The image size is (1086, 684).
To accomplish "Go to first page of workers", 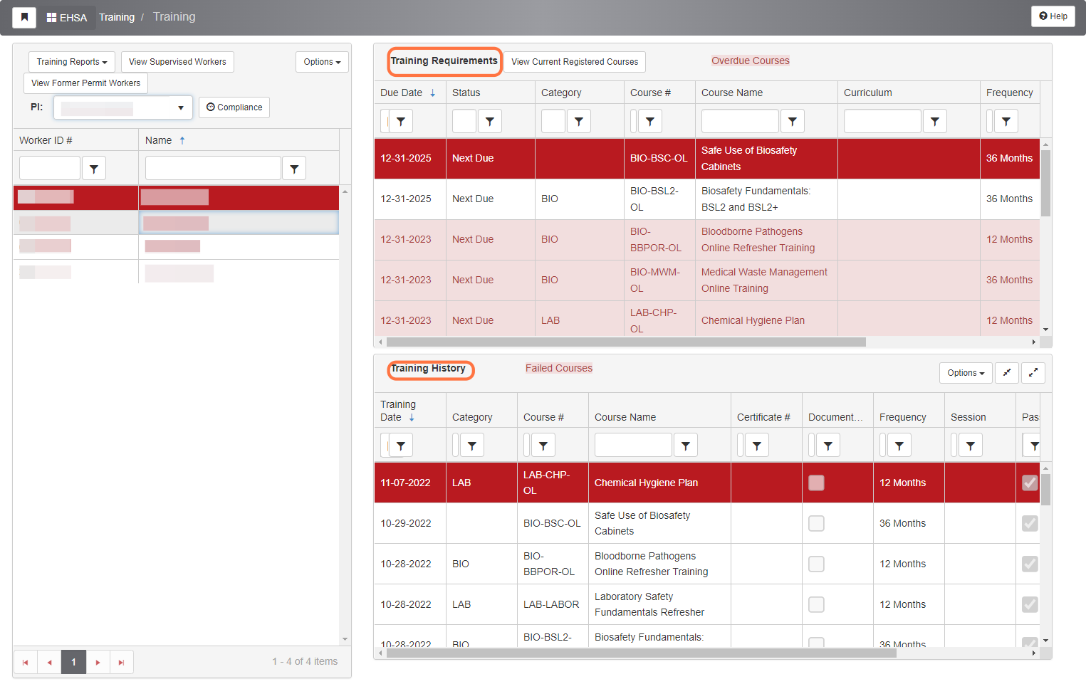I will pyautogui.click(x=26, y=662).
